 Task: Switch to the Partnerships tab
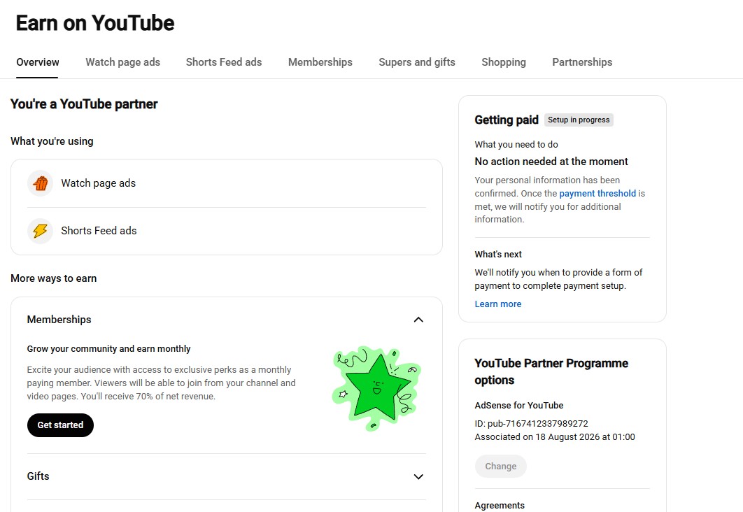[582, 62]
